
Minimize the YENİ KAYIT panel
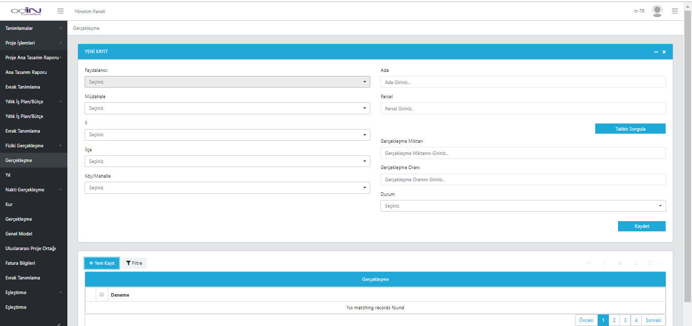[x=656, y=52]
